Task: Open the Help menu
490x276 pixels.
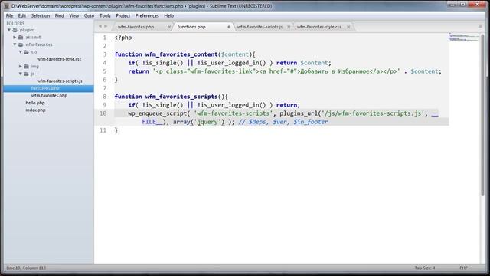Action: [168, 15]
